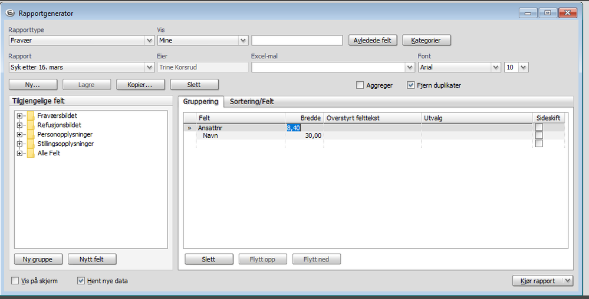Click the Fraværsbildet folder icon
589x299 pixels.
tap(31, 116)
